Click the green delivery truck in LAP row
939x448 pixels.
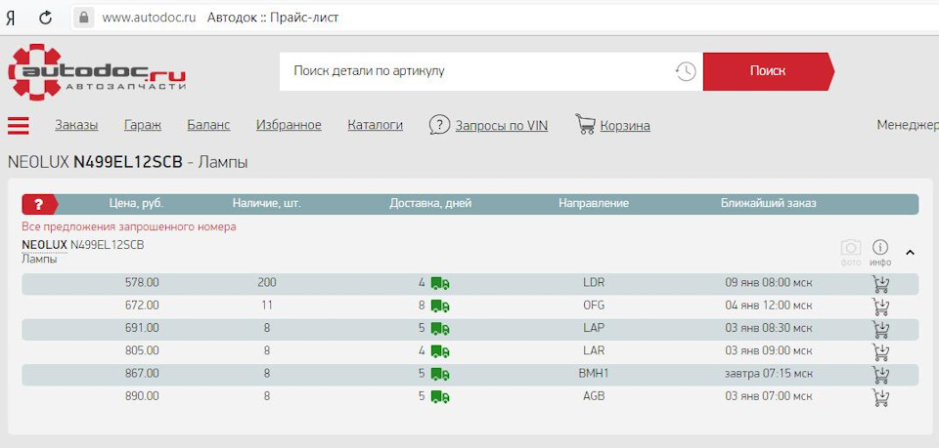point(440,329)
